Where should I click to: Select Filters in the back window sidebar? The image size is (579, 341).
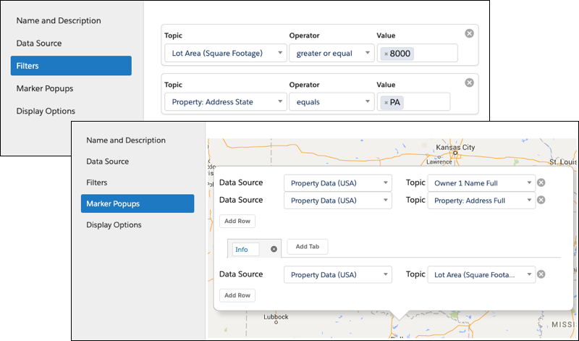pyautogui.click(x=71, y=66)
